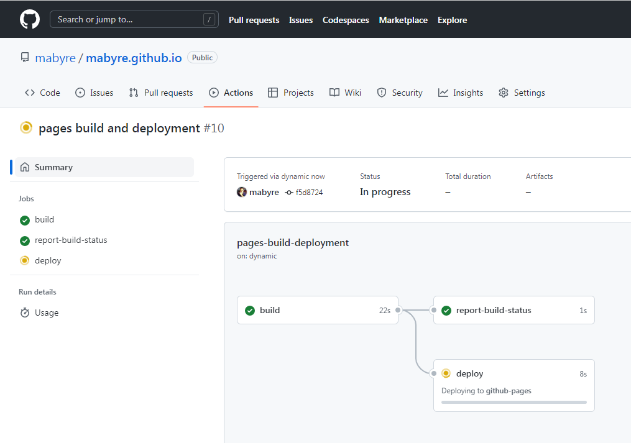Open the deploy node in the workflow graph
Image resolution: width=631 pixels, height=443 pixels.
coord(514,385)
